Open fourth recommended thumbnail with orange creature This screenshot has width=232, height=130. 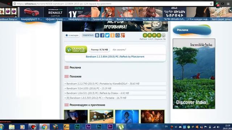153,116
